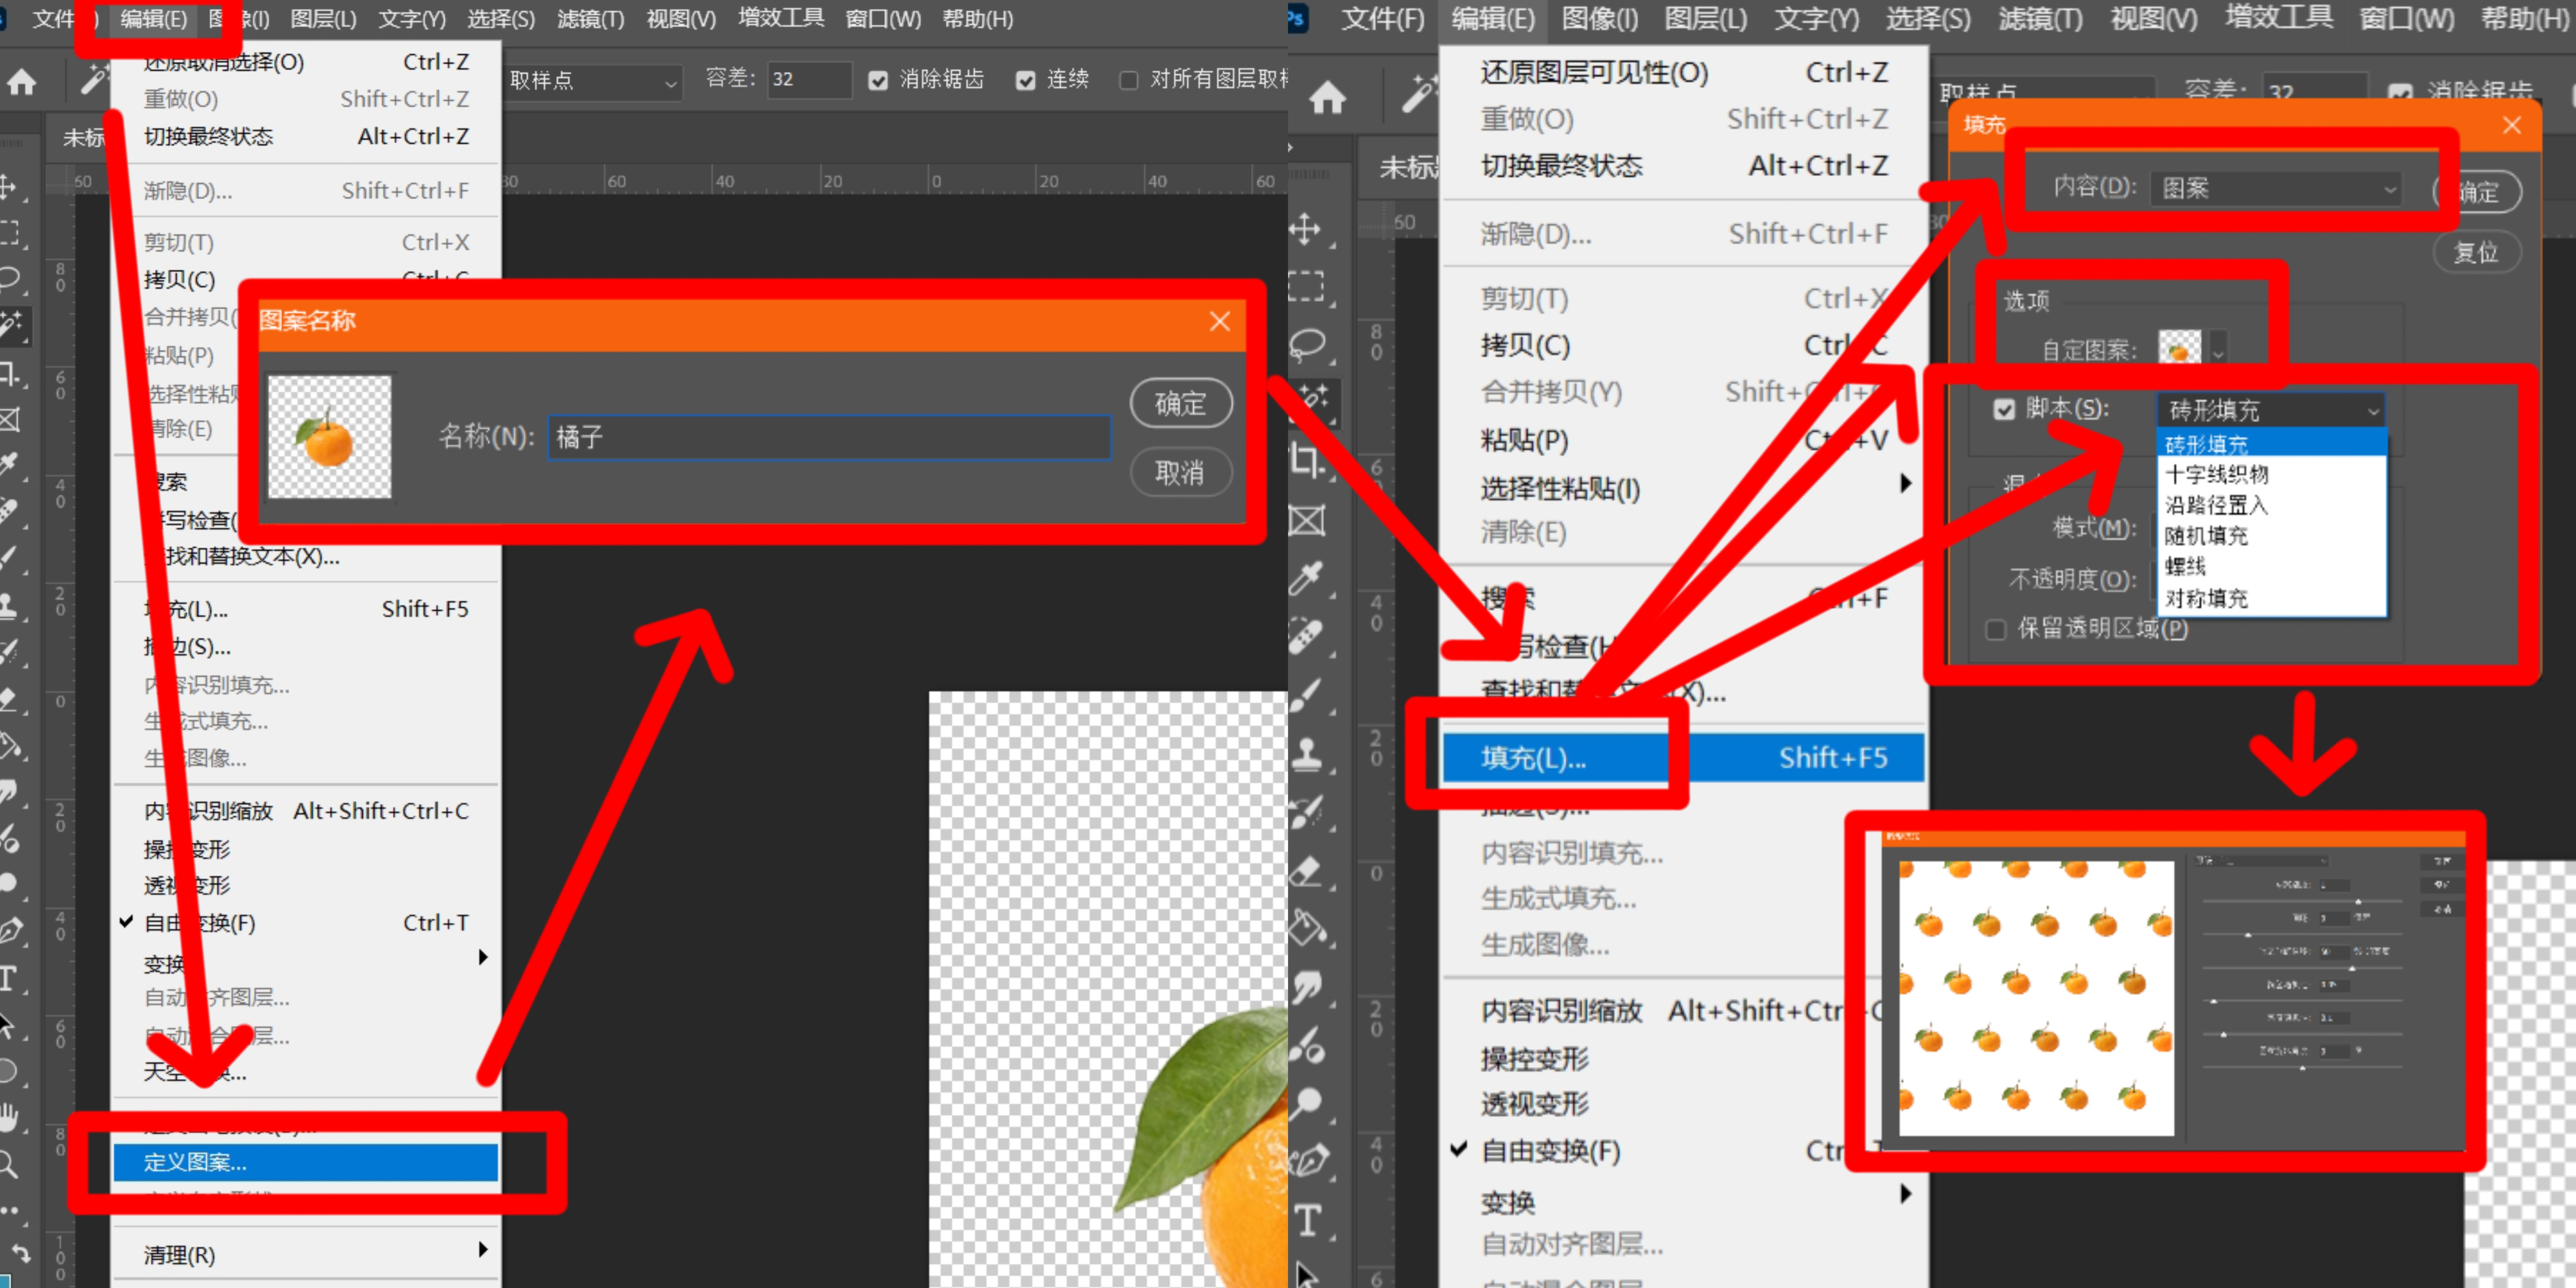Go to Home screen in left screenshot
The height and width of the screenshot is (1288, 2576).
(22, 82)
